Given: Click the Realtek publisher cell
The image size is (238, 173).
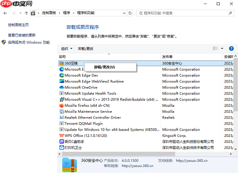Looking at the screenshot, I should point(168,117).
